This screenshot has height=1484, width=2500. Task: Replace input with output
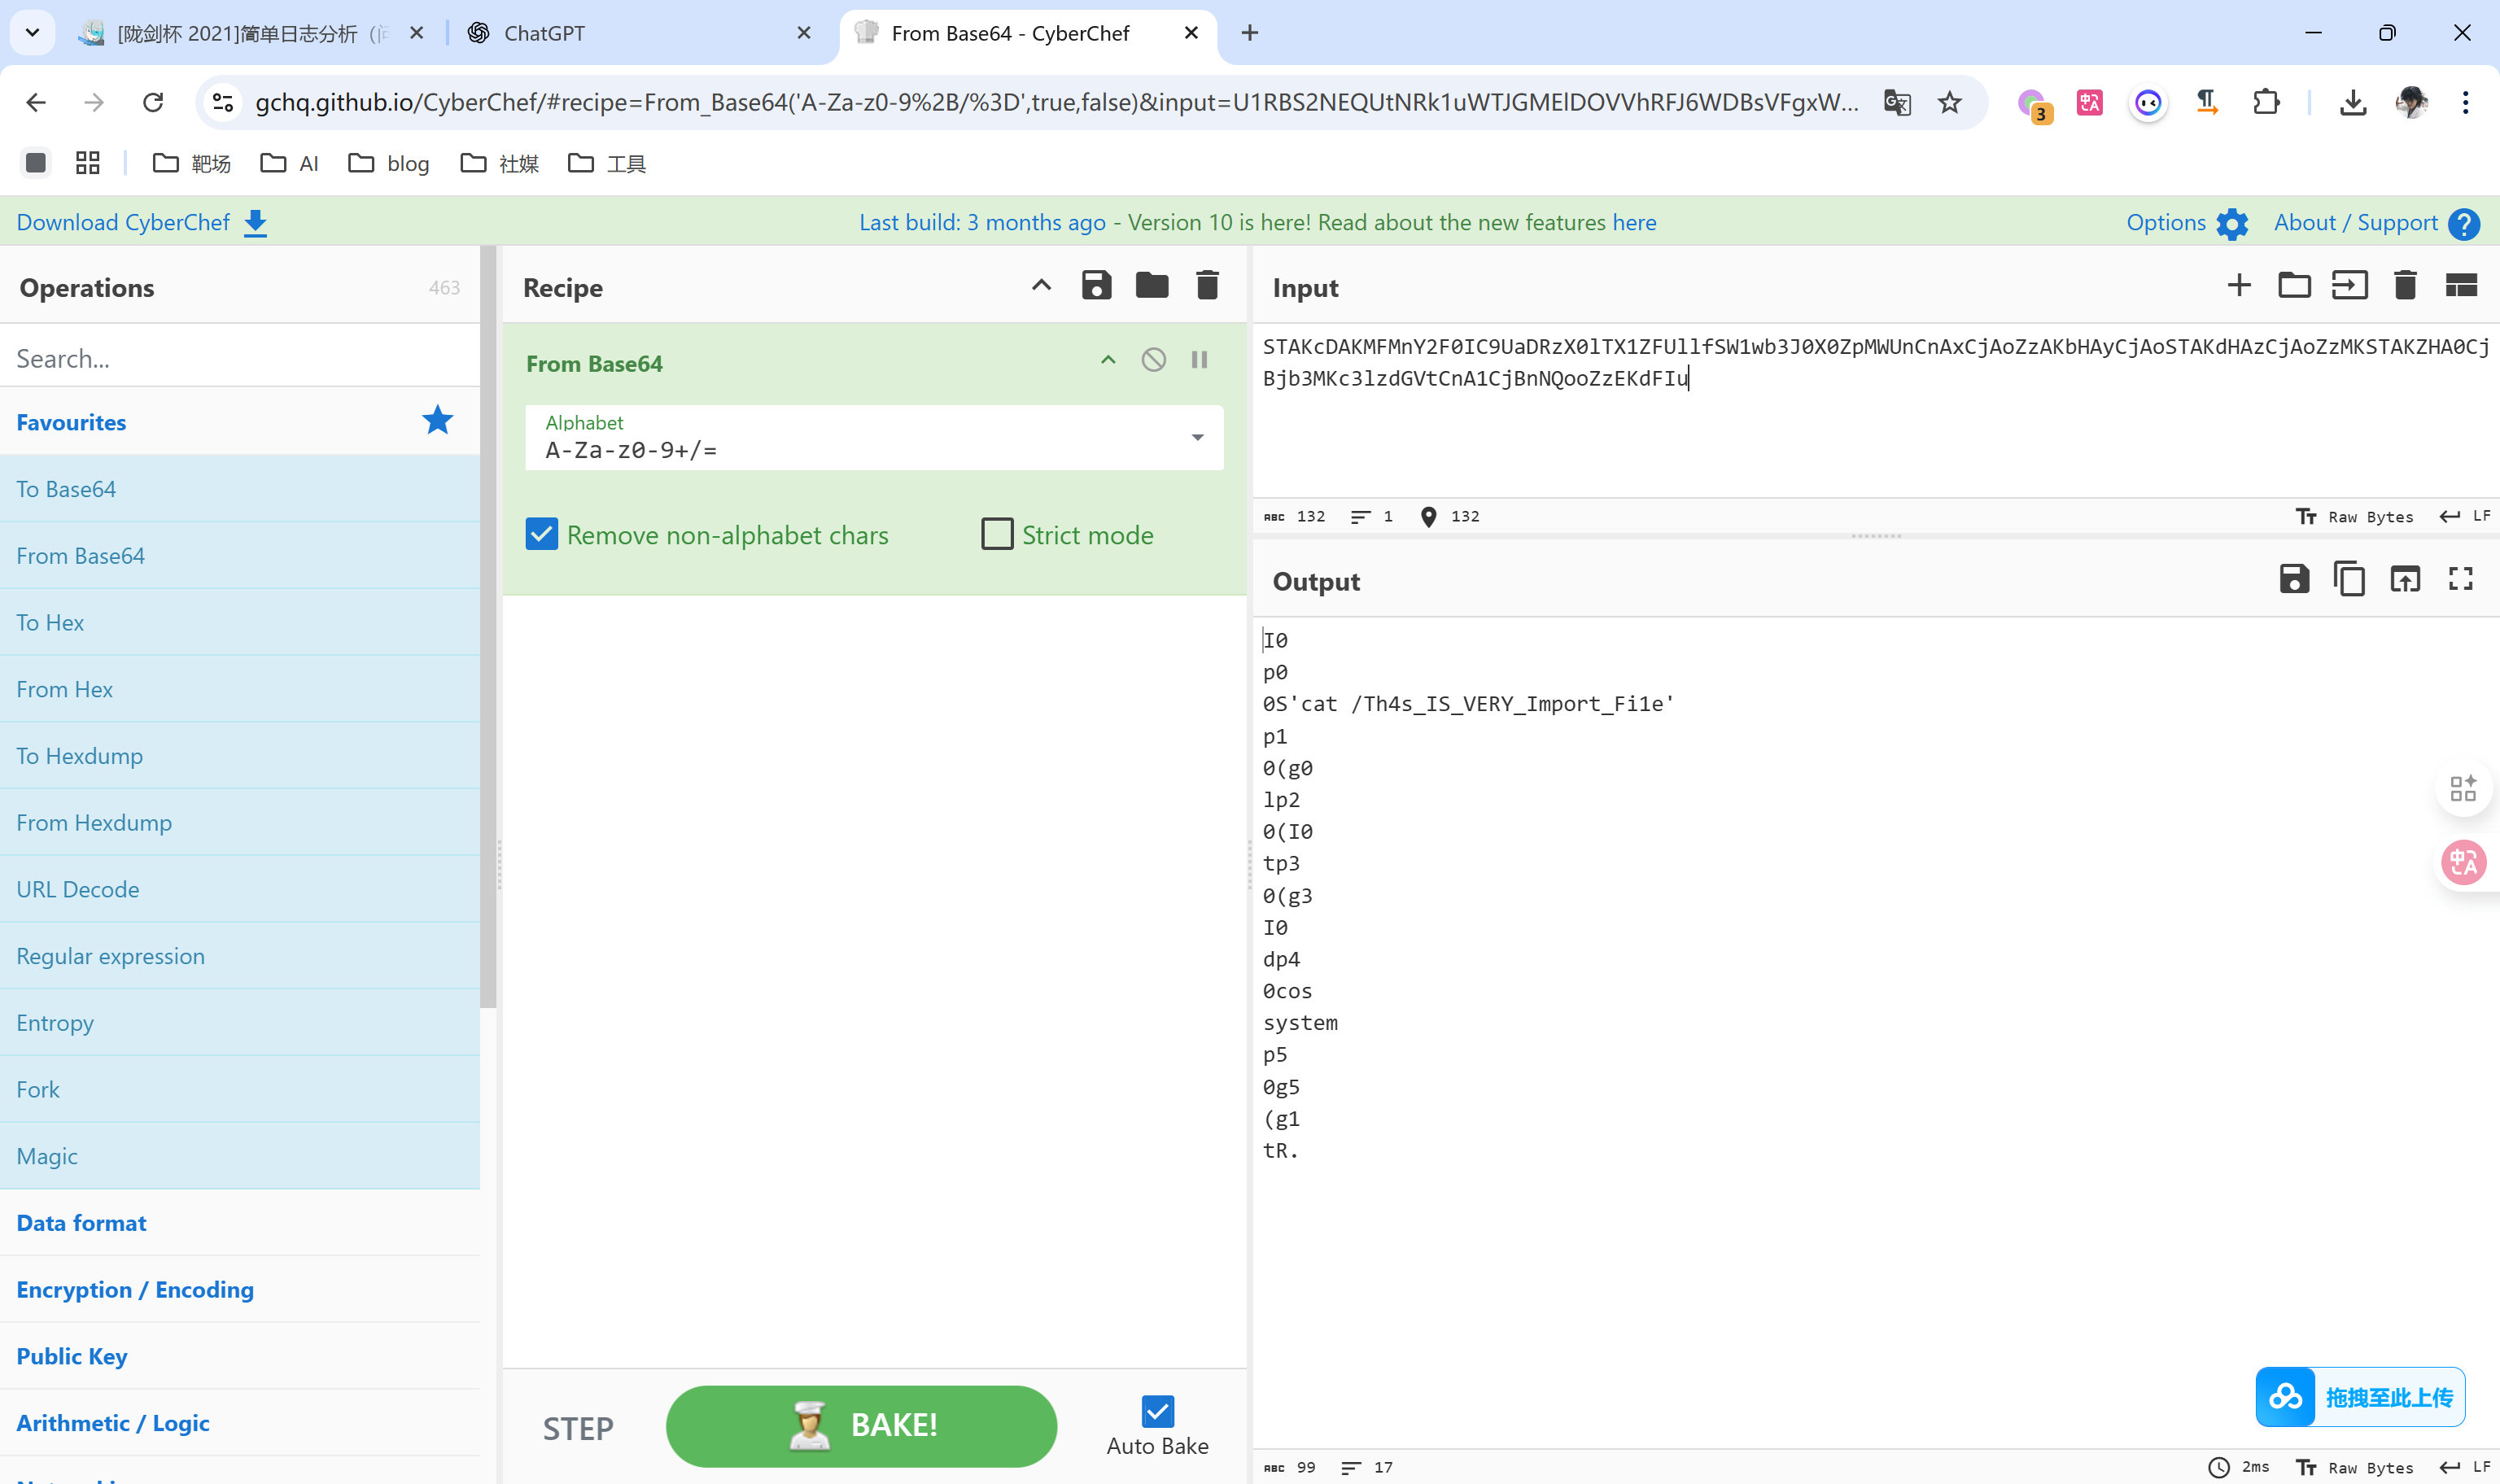(2405, 579)
